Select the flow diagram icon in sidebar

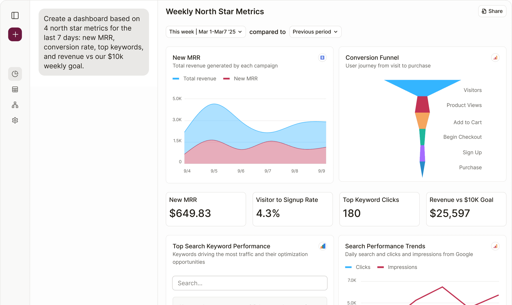[15, 105]
